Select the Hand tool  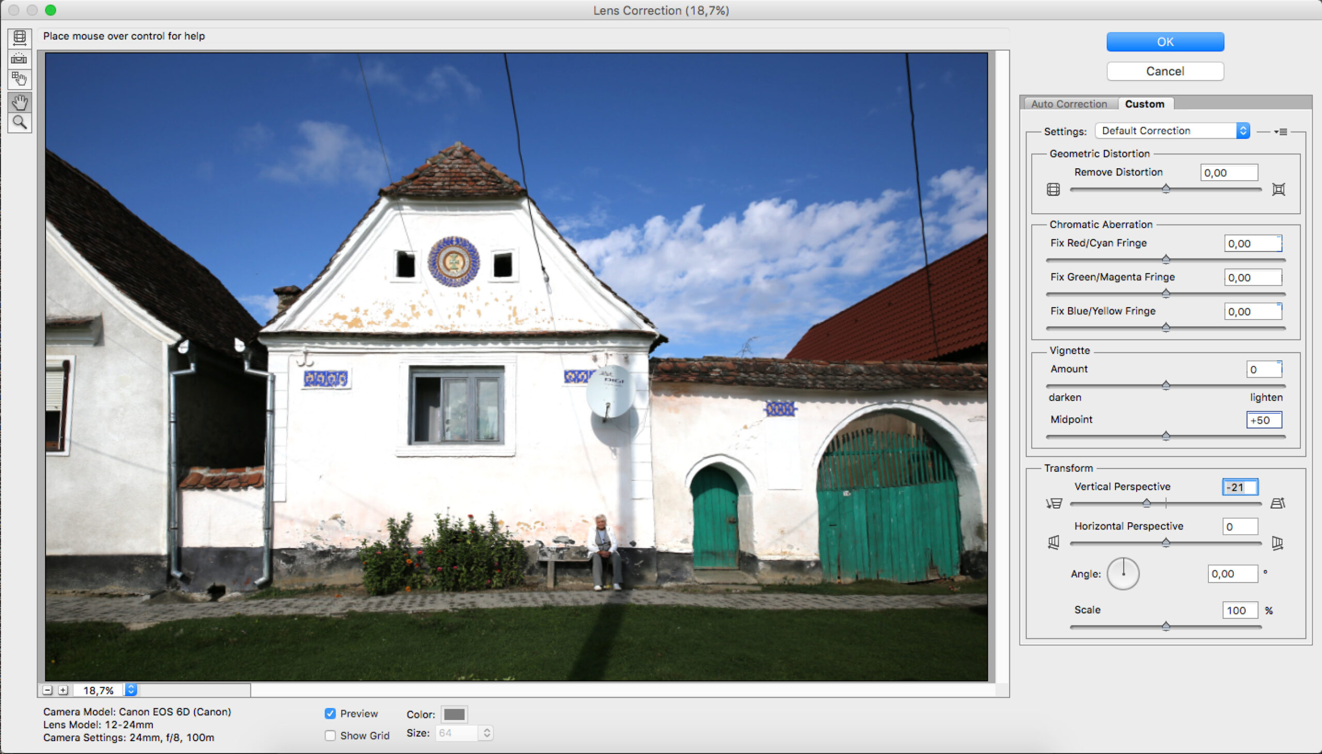point(20,103)
